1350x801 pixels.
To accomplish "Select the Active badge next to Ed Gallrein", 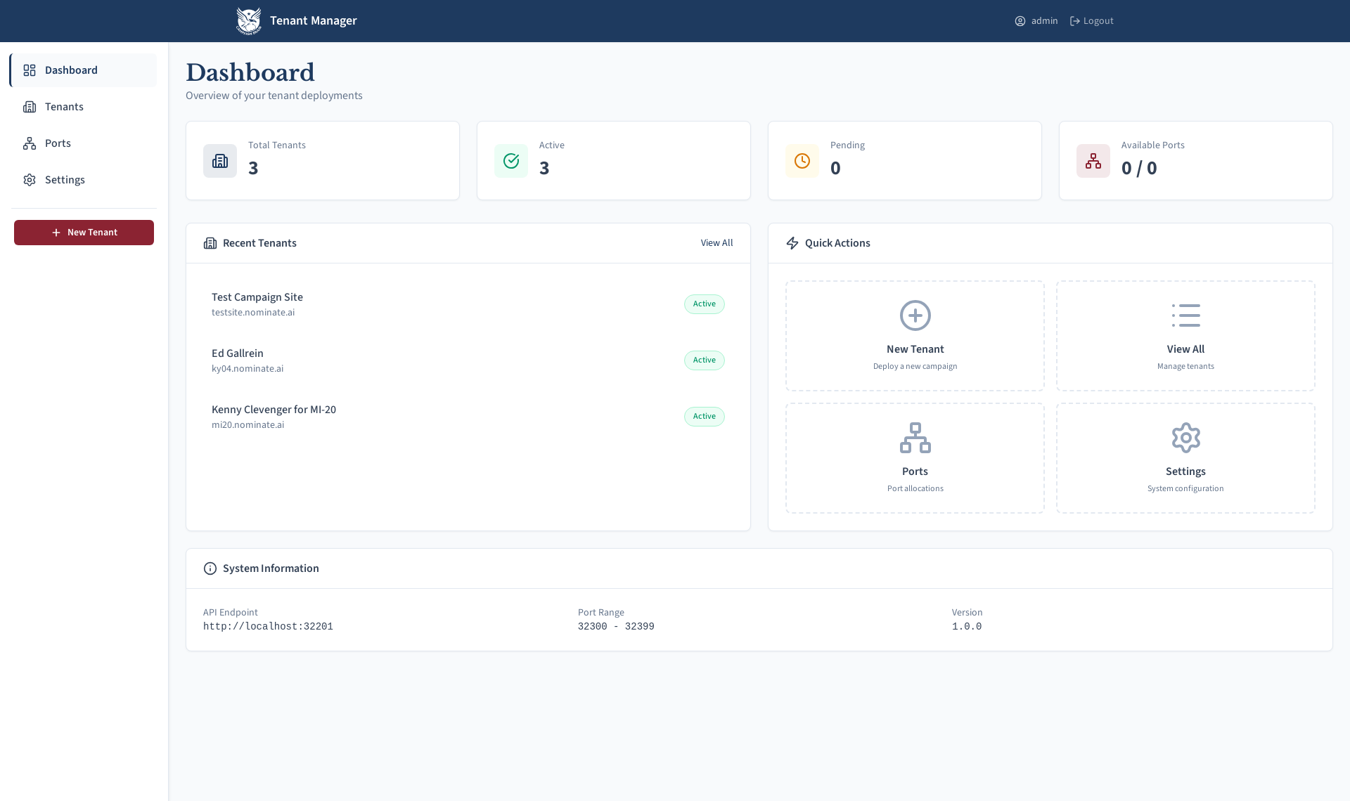I will point(704,360).
